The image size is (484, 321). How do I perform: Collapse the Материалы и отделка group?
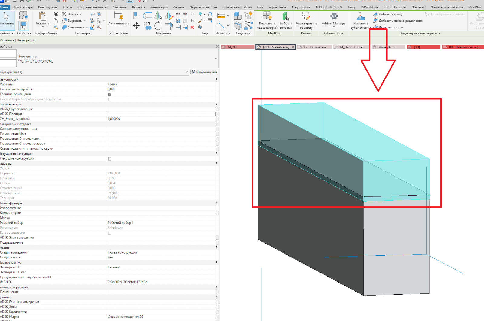(216, 124)
